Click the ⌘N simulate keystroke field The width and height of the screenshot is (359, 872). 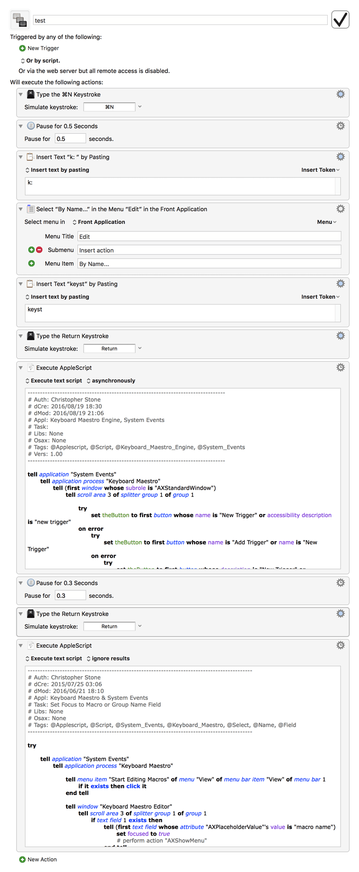click(x=109, y=107)
